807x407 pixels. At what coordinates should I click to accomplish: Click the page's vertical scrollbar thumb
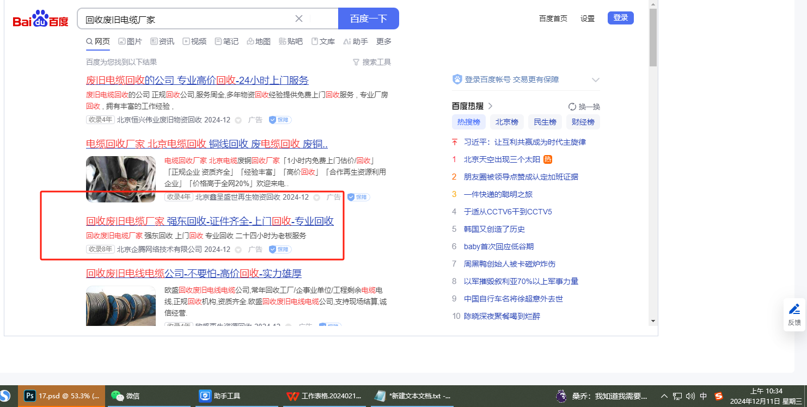[653, 37]
